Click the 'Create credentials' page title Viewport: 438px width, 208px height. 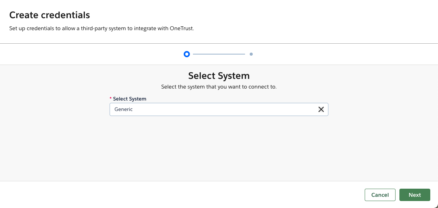click(x=49, y=15)
